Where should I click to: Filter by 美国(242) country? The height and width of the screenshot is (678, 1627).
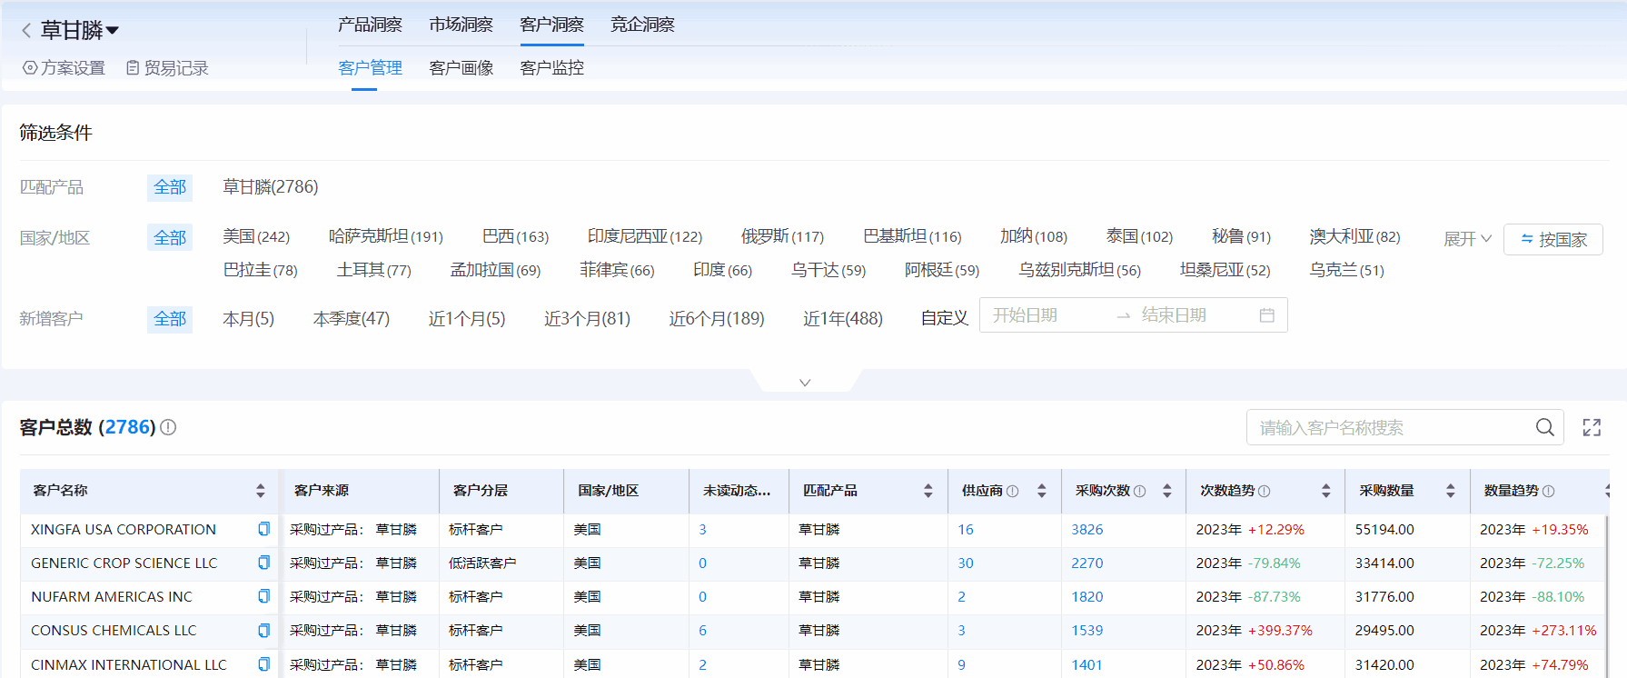point(256,236)
